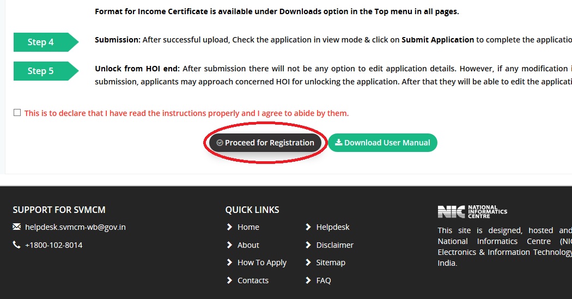Open helpdesk.svmcm-wb@gov.in email link
Viewport: 572px width, 299px height.
pos(75,227)
